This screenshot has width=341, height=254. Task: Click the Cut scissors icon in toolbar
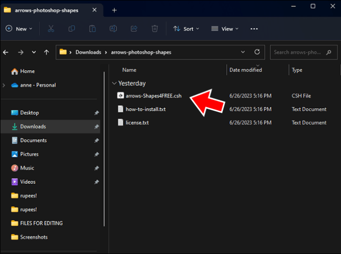tap(51, 29)
